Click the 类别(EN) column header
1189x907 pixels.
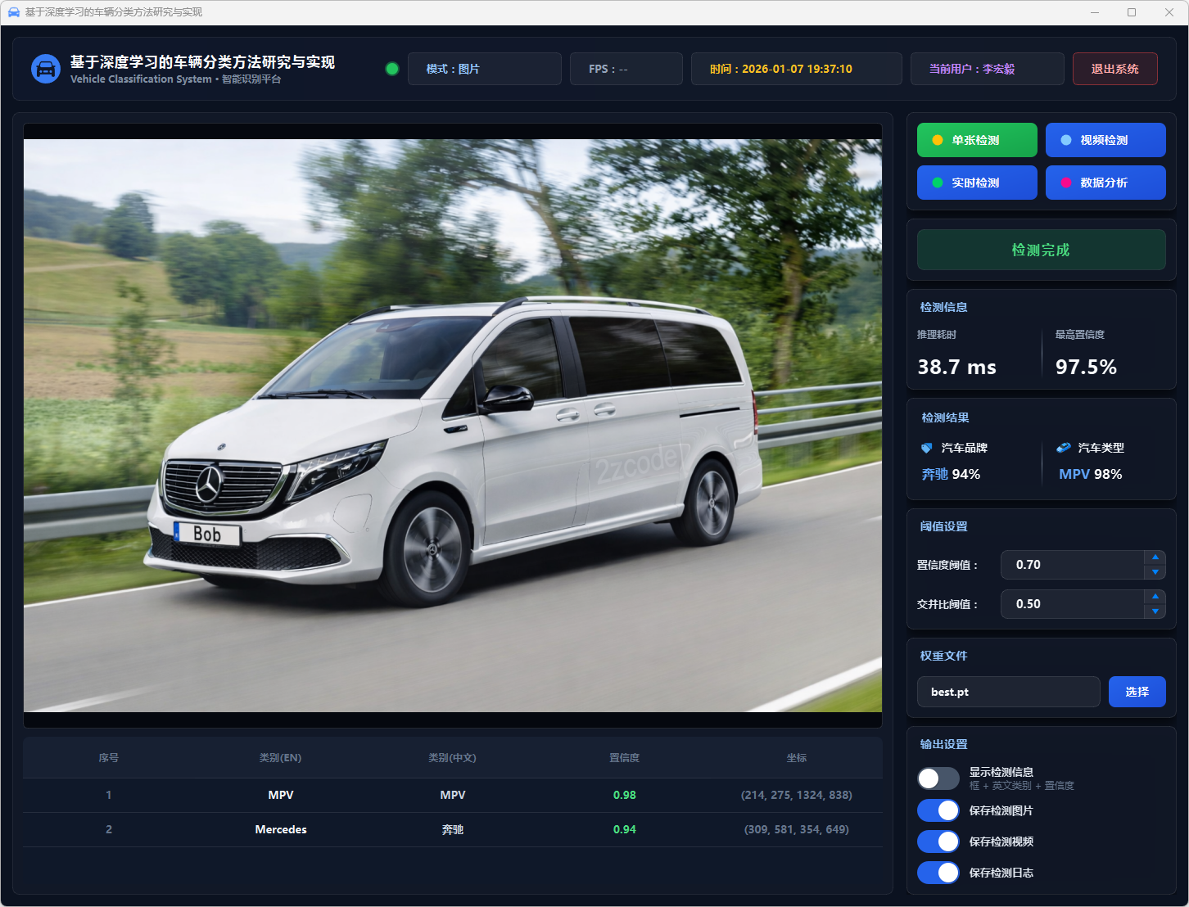click(x=281, y=758)
